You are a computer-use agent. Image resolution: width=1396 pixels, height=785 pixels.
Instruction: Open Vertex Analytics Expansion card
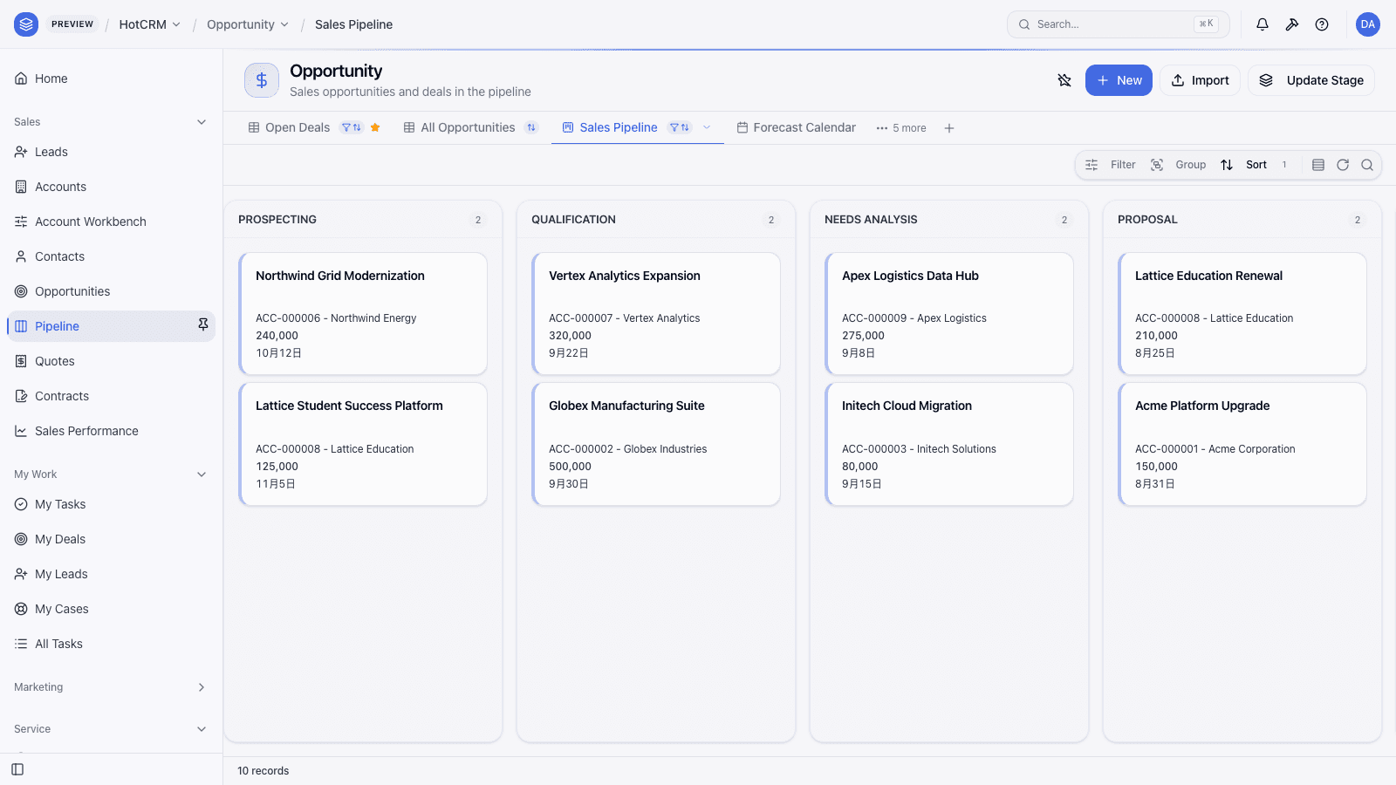tap(656, 314)
